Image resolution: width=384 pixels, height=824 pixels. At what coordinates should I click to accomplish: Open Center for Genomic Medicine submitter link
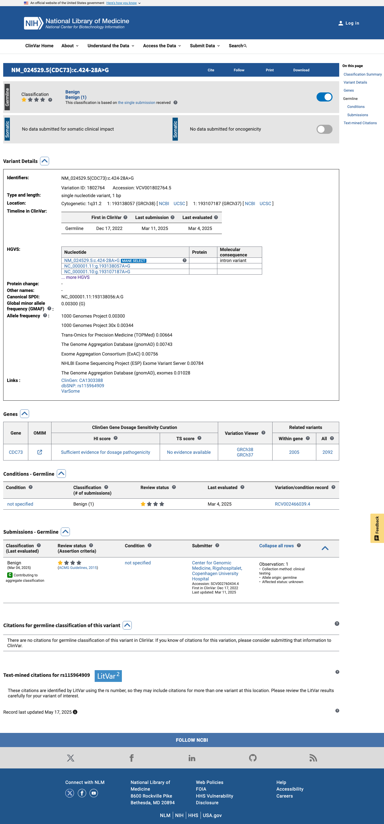217,571
